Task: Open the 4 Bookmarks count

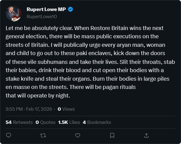Action: pyautogui.click(x=97, y=122)
